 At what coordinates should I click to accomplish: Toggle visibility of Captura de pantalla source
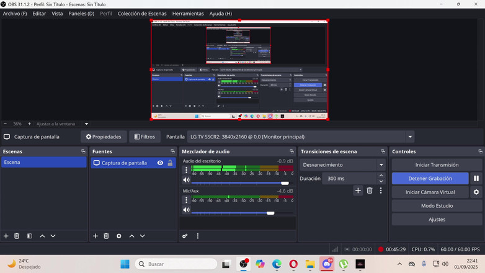click(160, 163)
